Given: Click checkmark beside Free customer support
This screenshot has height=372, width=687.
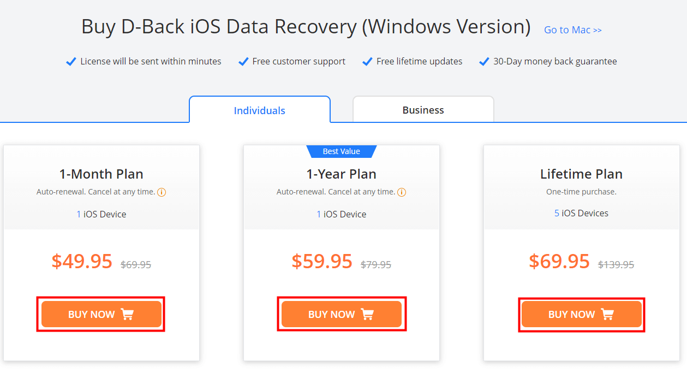Looking at the screenshot, I should click(243, 62).
